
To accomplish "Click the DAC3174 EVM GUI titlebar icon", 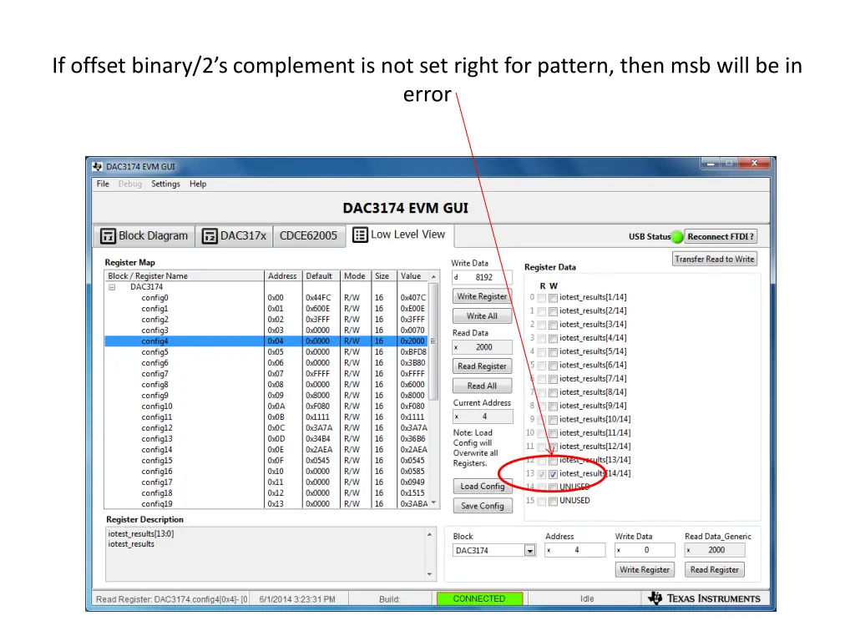I will click(99, 164).
